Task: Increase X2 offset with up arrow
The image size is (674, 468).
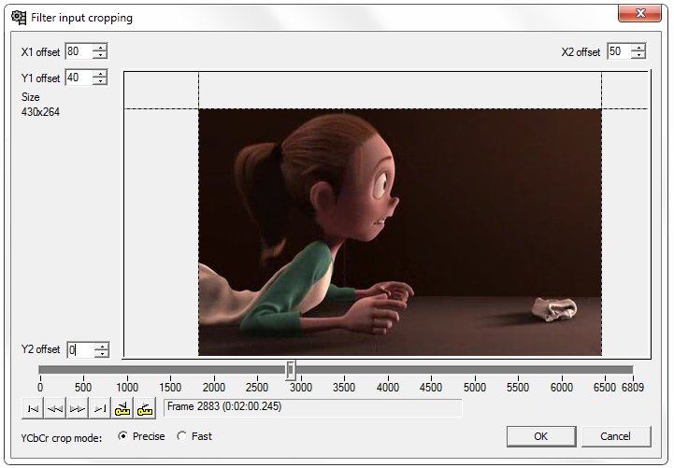Action: 638,48
